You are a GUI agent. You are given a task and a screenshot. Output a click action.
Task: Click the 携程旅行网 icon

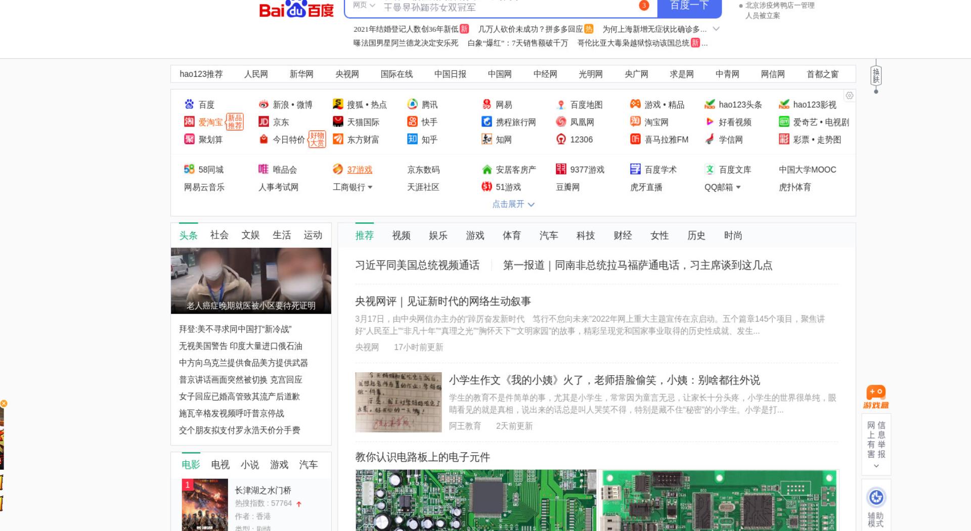point(487,121)
